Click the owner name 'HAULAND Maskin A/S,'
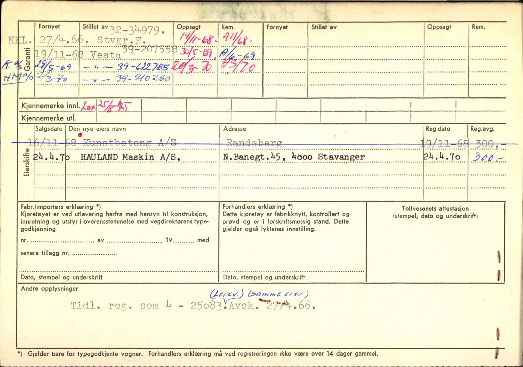The width and height of the screenshot is (523, 367). pos(130,157)
